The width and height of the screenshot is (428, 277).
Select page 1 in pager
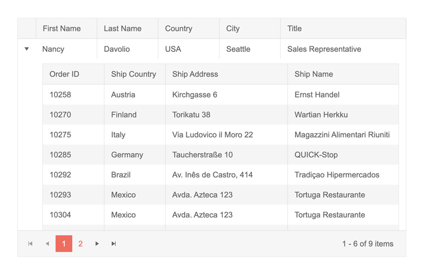(64, 244)
